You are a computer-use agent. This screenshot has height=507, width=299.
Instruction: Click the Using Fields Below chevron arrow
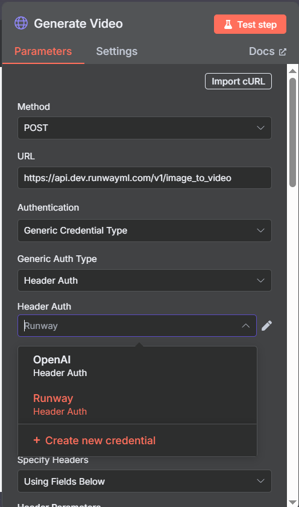point(260,481)
